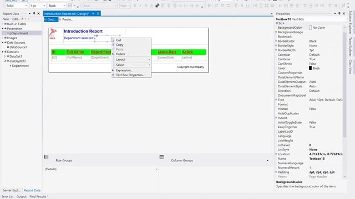Expand the BorderColor property group

pyautogui.click(x=276, y=41)
